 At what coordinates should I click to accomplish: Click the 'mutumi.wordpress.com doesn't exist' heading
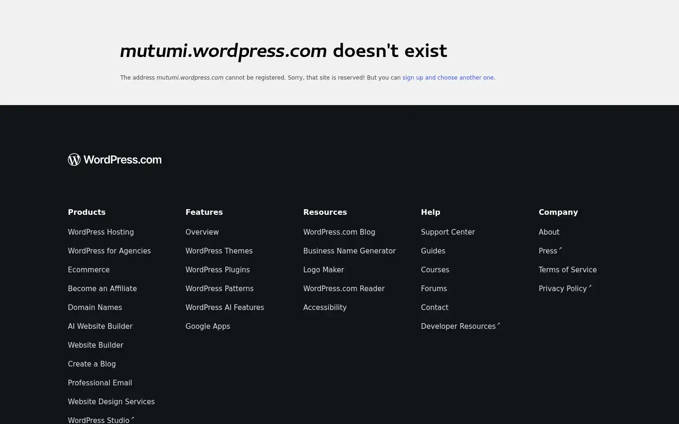tap(283, 51)
